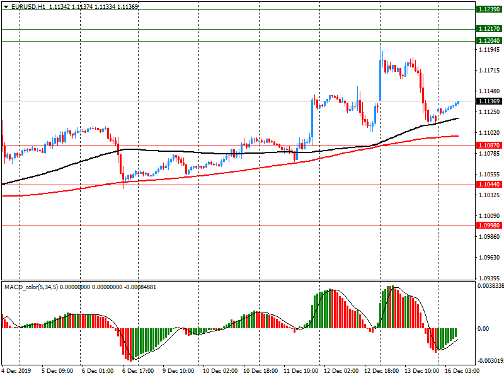Click the 10 Dec 18:00 time axis label

tap(260, 371)
